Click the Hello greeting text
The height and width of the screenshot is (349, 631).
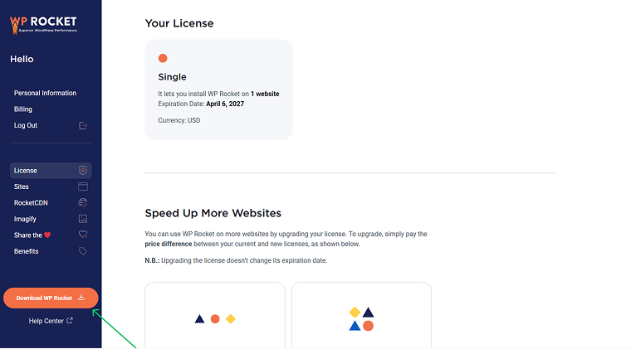22,59
